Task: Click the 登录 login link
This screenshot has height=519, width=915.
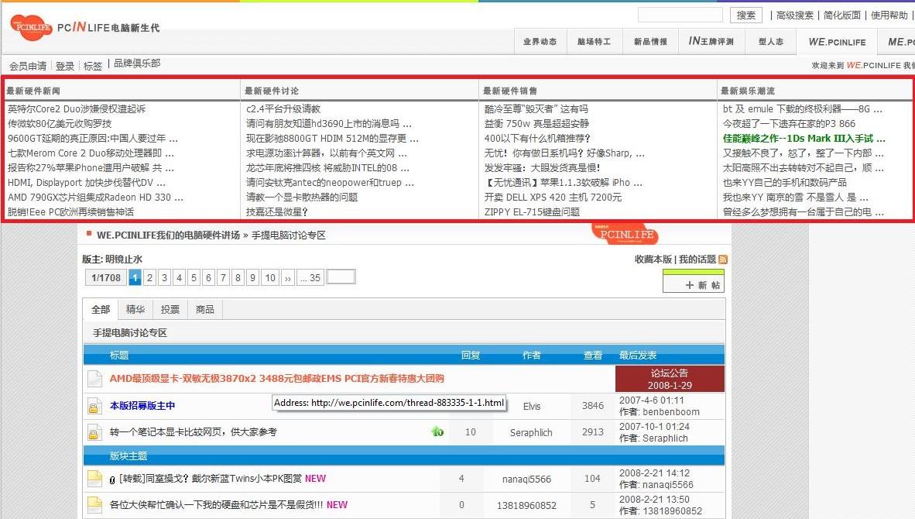Action: click(x=65, y=66)
